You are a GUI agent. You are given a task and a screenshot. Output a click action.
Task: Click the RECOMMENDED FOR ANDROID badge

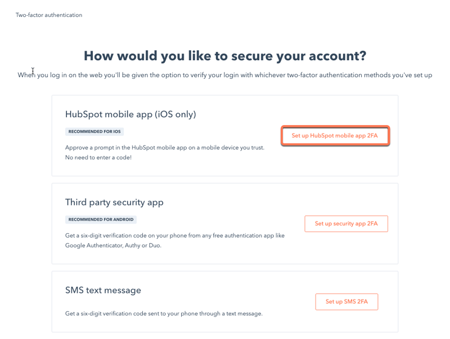coord(101,220)
